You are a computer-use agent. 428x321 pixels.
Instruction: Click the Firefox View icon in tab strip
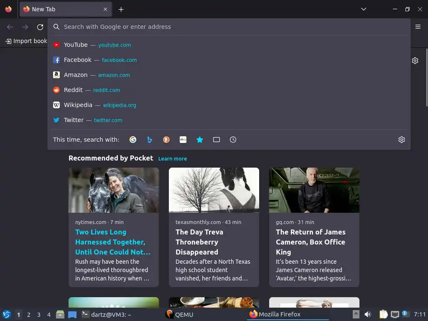point(8,9)
